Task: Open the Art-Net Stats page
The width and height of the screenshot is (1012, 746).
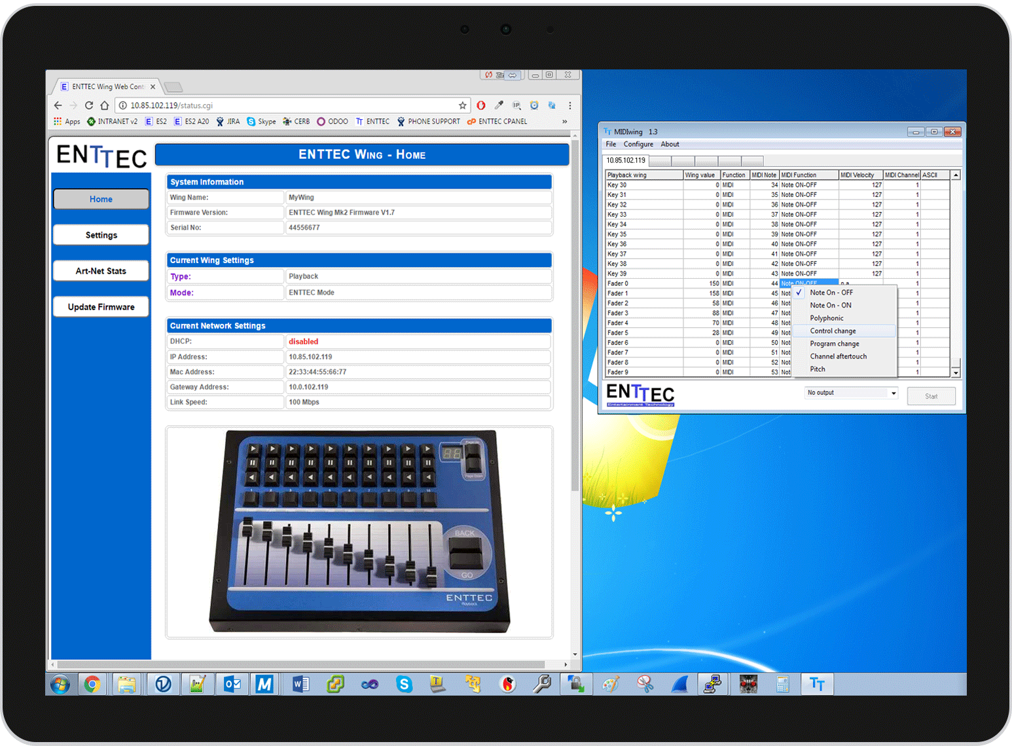Action: (x=101, y=271)
